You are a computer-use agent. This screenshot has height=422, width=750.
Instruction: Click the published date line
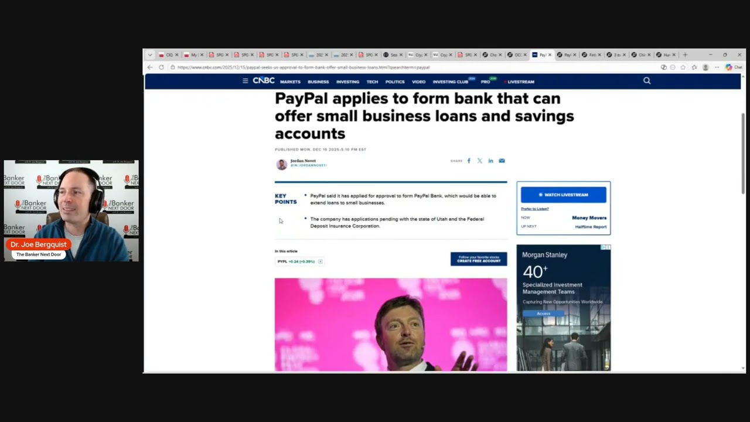pos(321,149)
